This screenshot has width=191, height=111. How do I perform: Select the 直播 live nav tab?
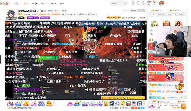point(26,4)
